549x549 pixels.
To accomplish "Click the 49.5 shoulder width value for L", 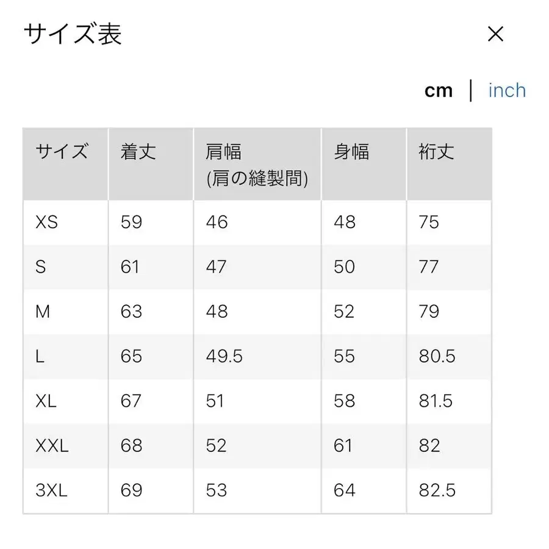I will (224, 356).
